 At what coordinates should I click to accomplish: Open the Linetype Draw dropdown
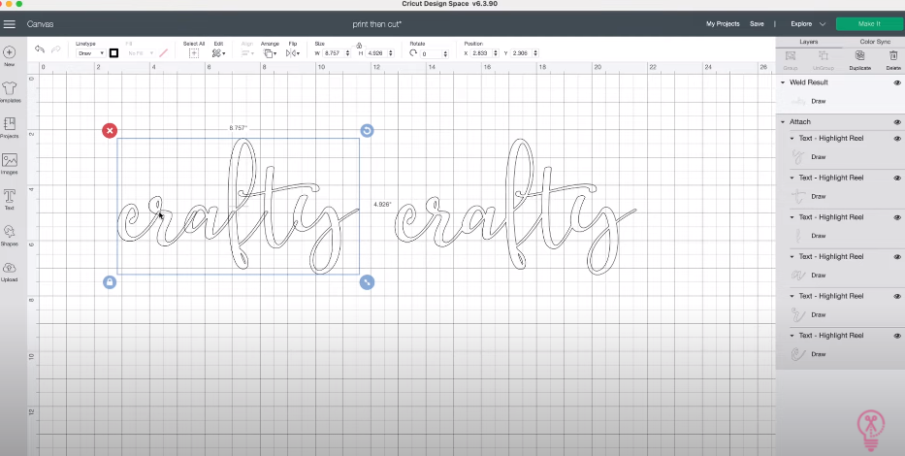pyautogui.click(x=90, y=53)
